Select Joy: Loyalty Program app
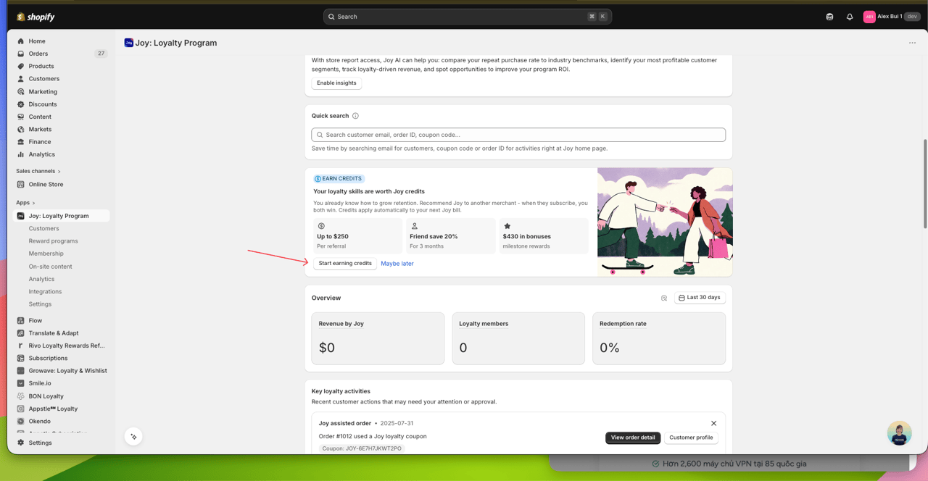 click(x=62, y=216)
